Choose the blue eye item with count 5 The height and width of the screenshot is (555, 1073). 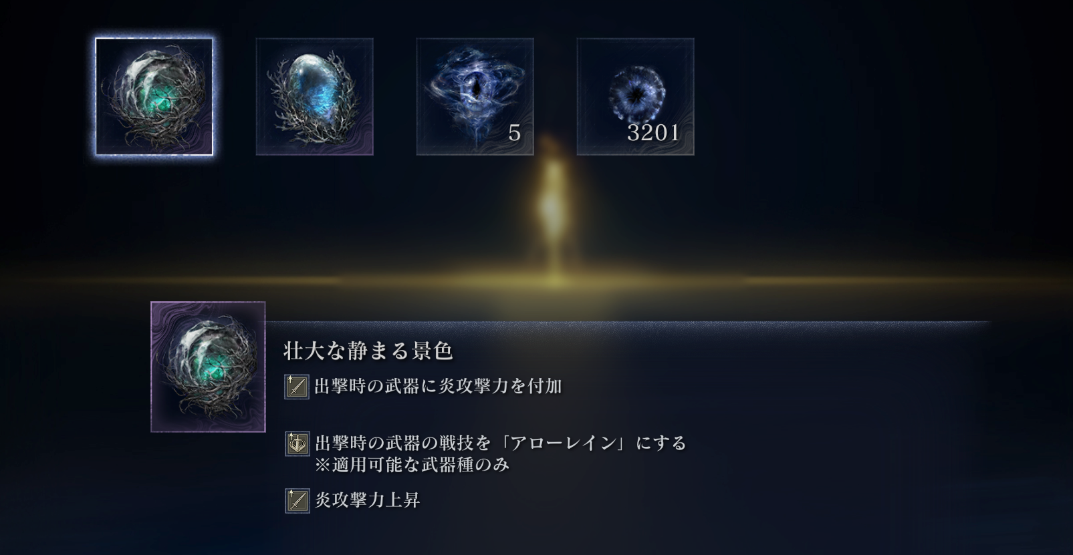click(475, 97)
